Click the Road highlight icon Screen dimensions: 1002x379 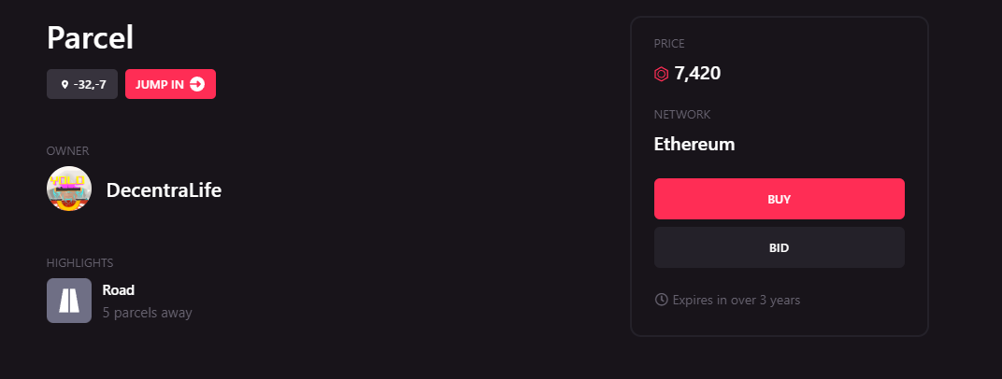[x=69, y=301]
